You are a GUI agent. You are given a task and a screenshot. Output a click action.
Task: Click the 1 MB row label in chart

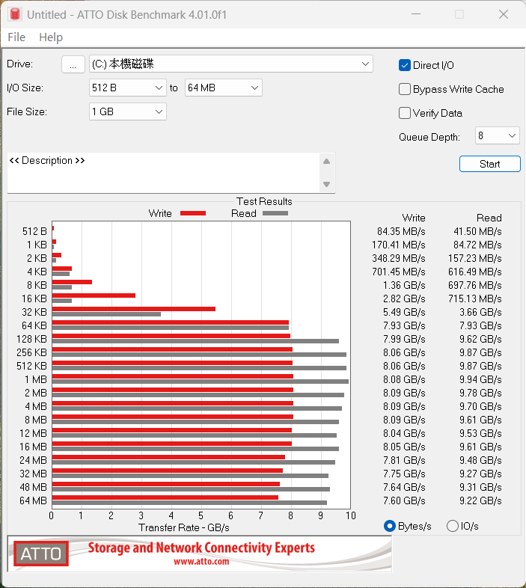[x=36, y=379]
